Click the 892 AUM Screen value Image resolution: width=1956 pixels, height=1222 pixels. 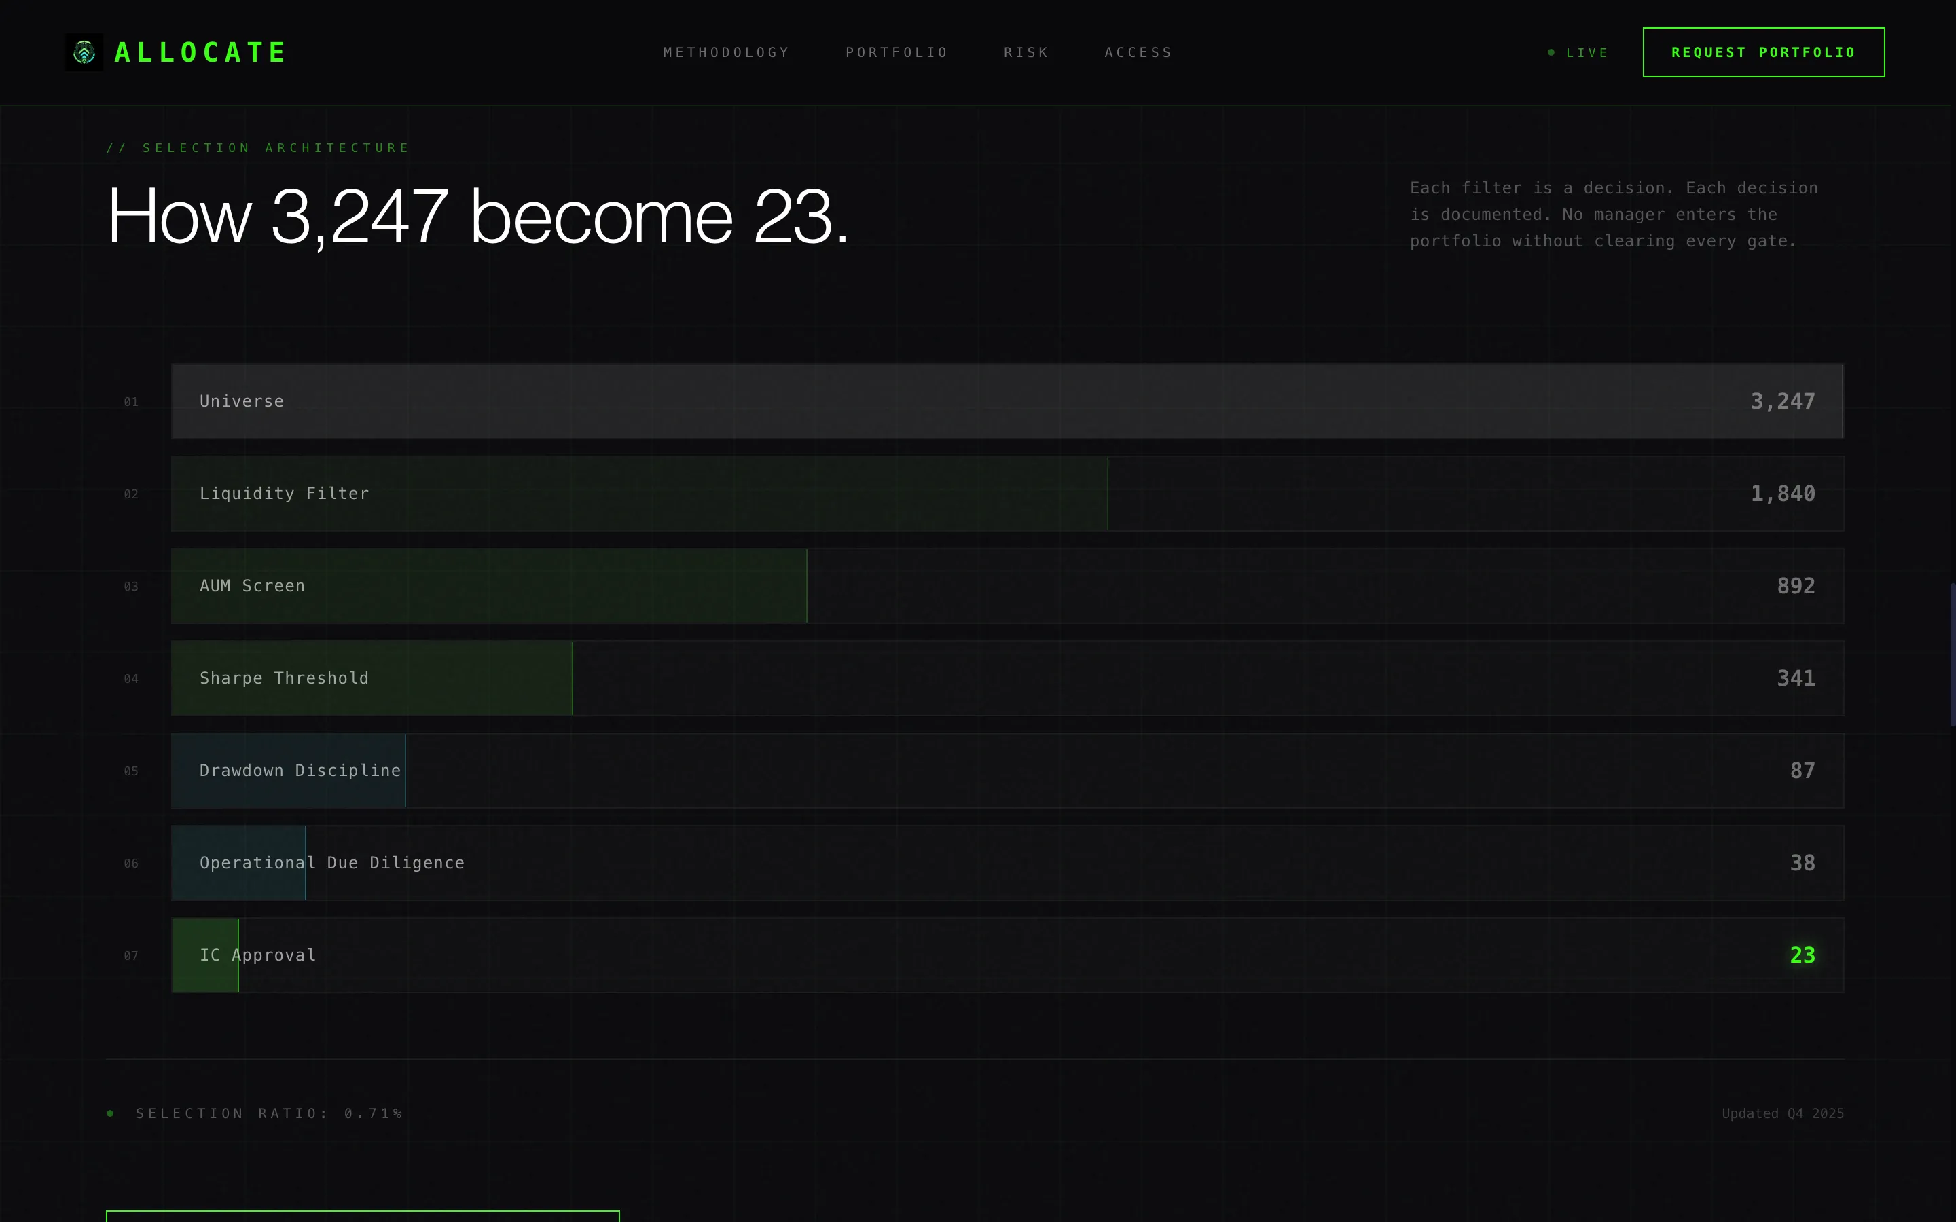tap(1795, 586)
